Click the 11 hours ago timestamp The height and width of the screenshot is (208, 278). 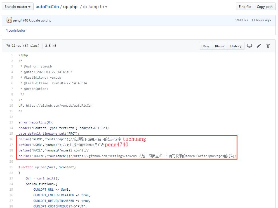pos(261,20)
